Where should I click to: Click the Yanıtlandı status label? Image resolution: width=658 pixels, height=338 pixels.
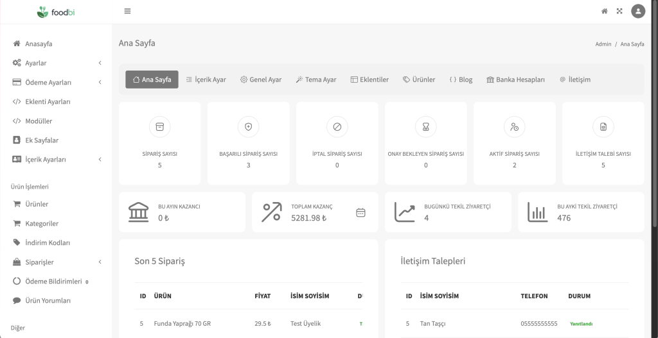581,324
